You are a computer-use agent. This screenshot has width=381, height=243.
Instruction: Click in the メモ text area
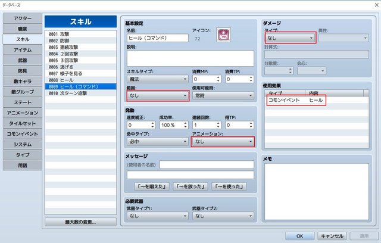click(317, 192)
